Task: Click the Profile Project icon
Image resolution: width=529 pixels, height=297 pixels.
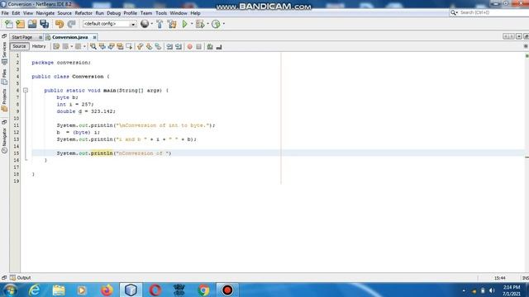Action: (x=216, y=24)
